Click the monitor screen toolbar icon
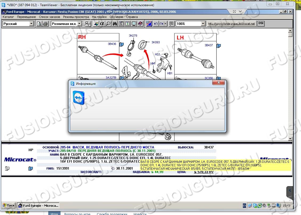 tap(134, 24)
